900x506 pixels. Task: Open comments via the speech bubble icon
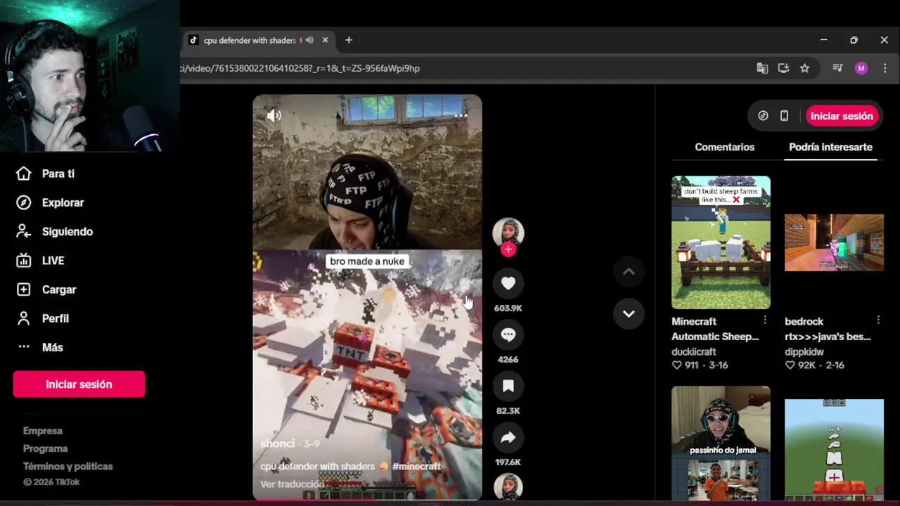pos(508,335)
